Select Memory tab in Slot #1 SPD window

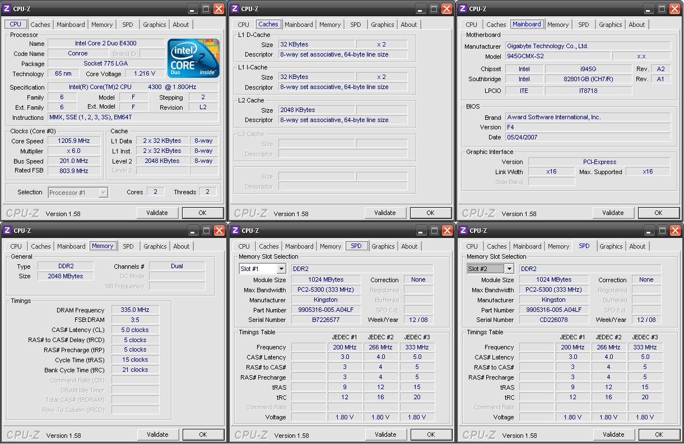331,246
